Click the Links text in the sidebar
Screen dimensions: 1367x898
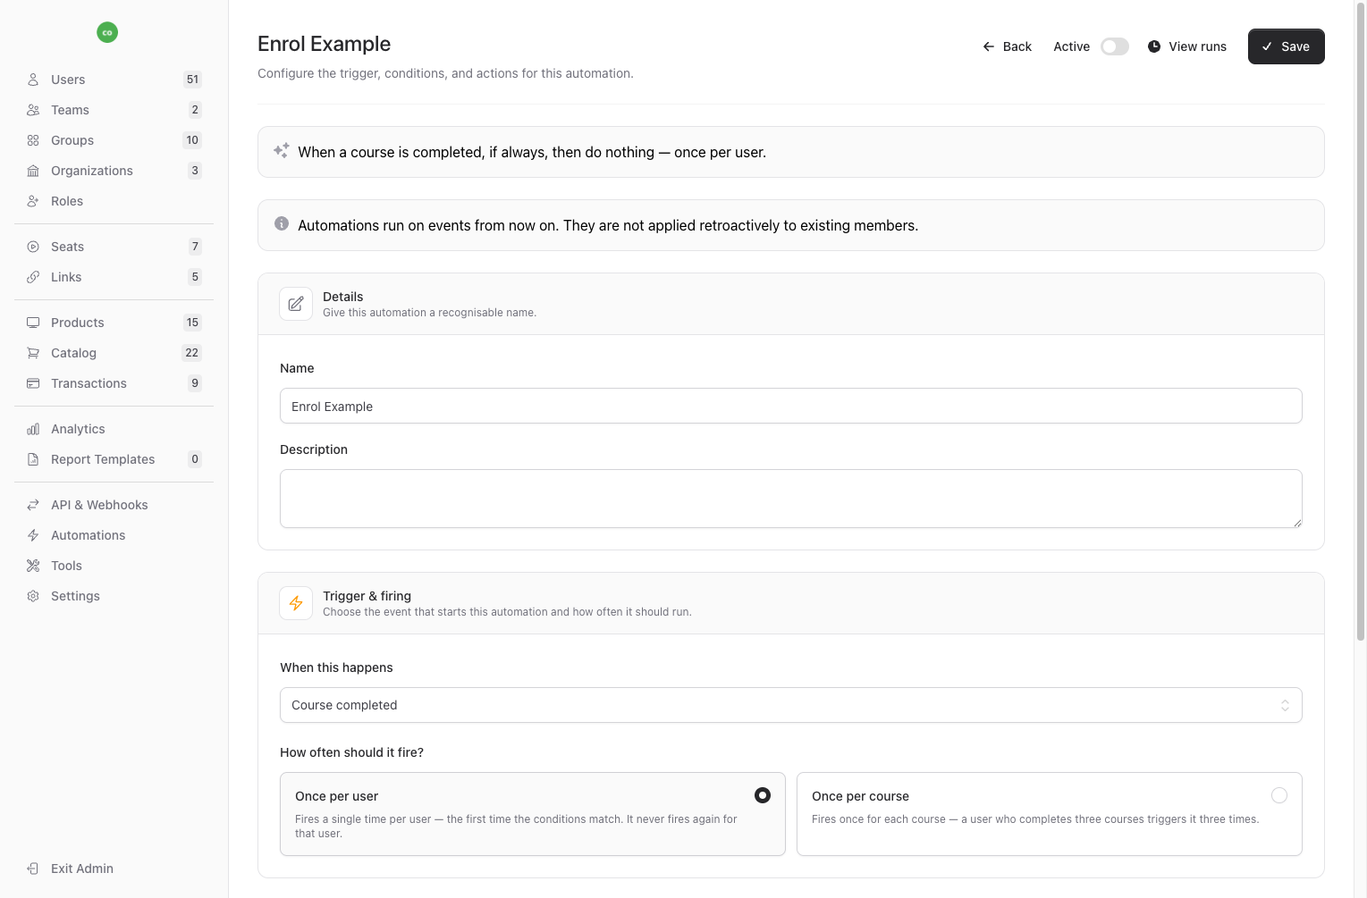tap(66, 277)
